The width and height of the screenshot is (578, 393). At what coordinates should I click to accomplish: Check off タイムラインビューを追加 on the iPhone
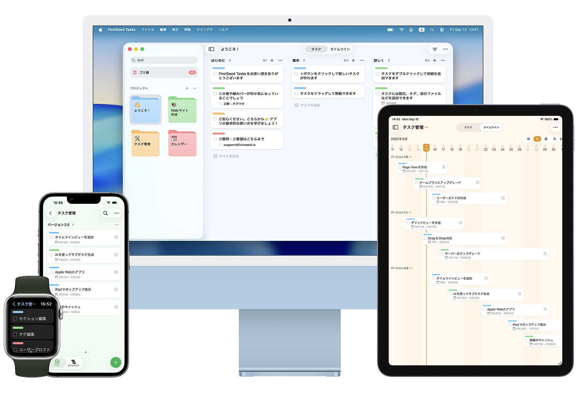tap(51, 237)
